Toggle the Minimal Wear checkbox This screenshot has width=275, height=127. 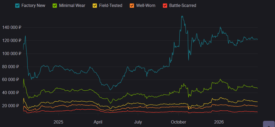pyautogui.click(x=55, y=5)
